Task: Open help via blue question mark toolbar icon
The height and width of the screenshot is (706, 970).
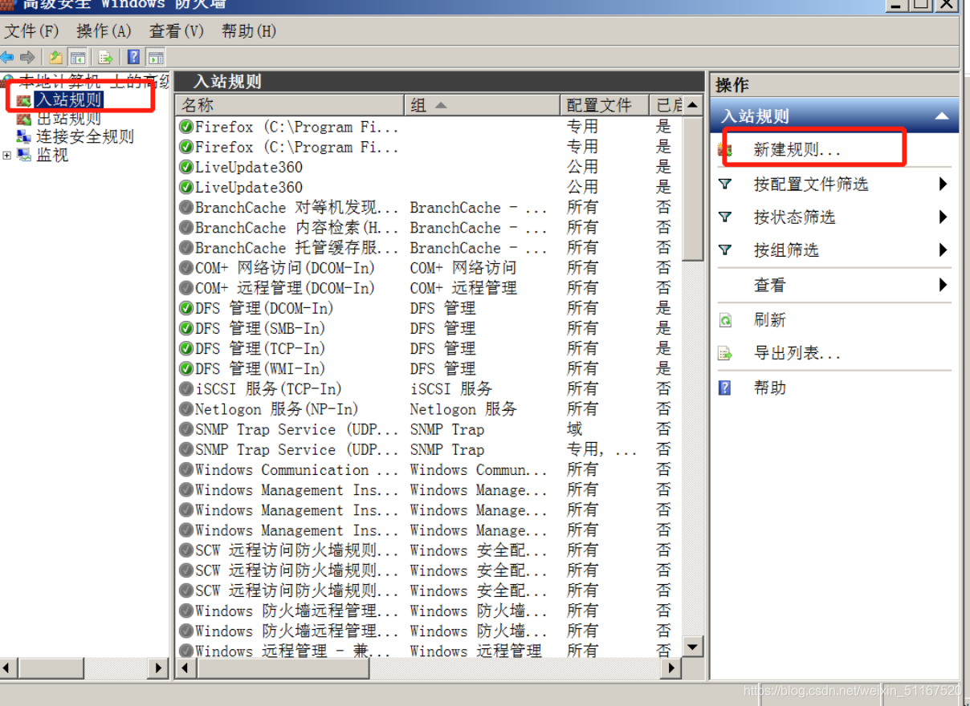Action: pos(134,57)
